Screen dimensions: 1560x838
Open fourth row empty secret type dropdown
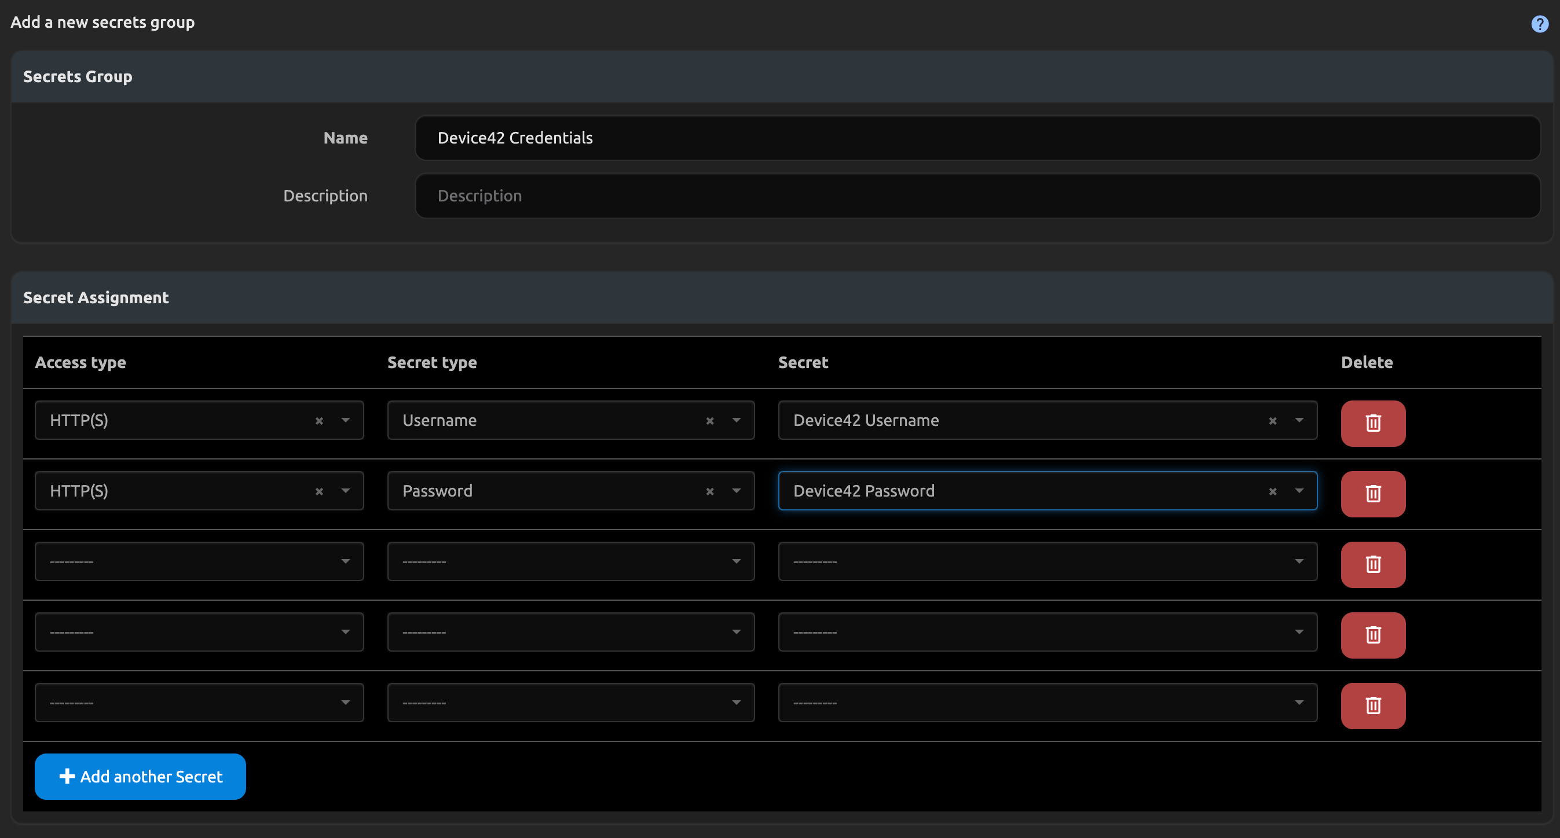736,631
